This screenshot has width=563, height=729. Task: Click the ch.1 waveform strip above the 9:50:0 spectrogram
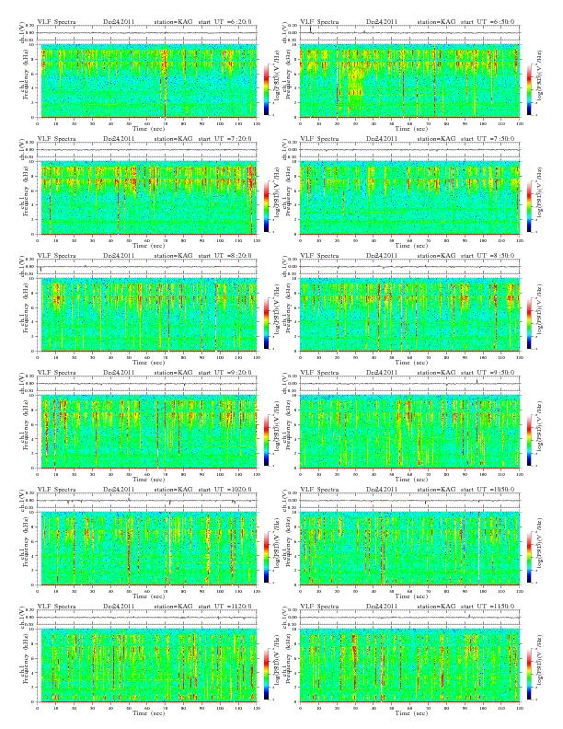(409, 384)
